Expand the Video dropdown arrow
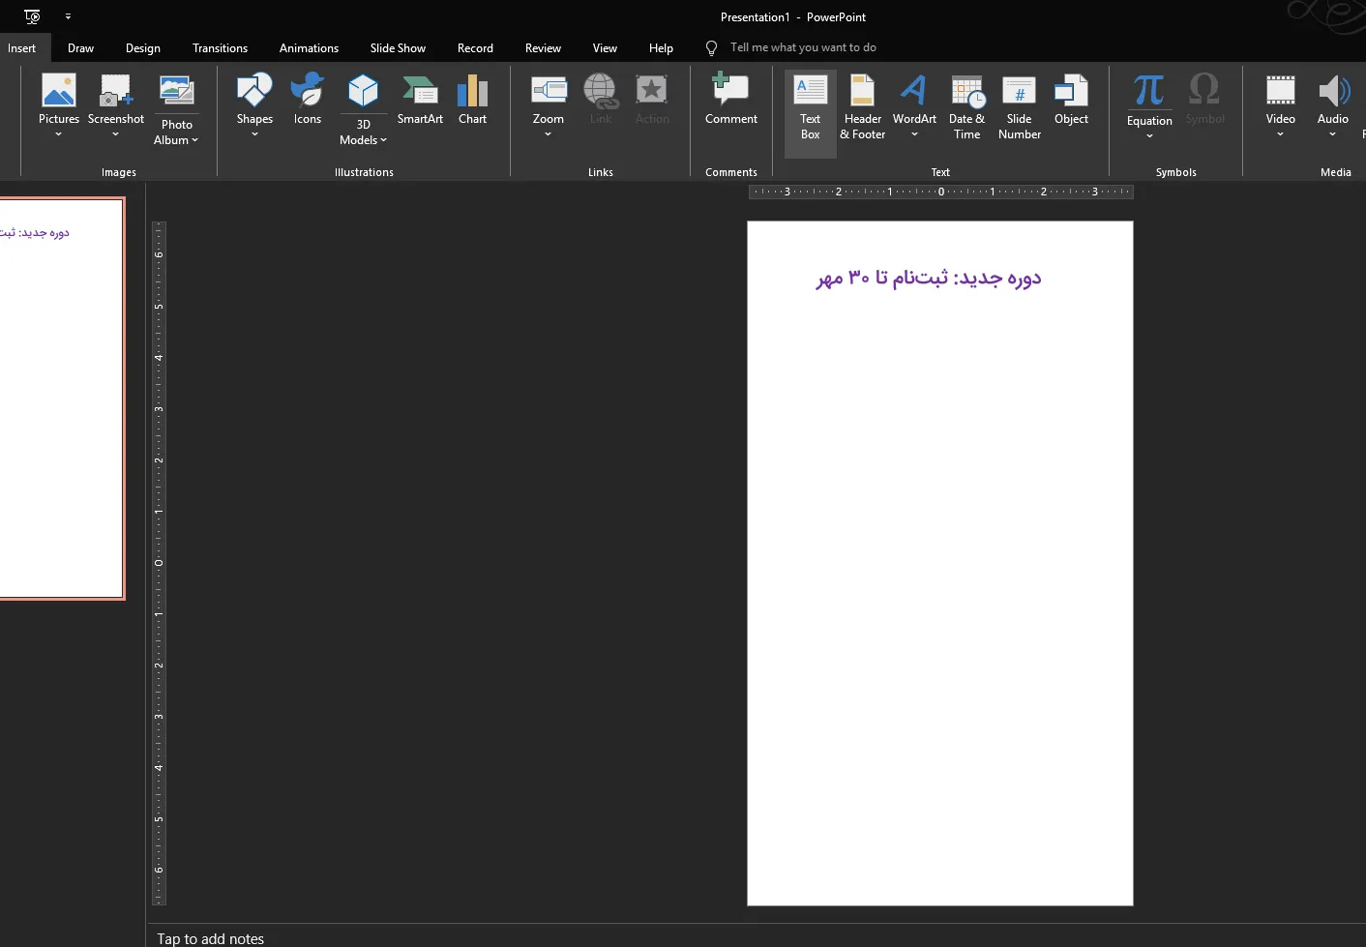This screenshot has height=947, width=1366. coord(1280,134)
